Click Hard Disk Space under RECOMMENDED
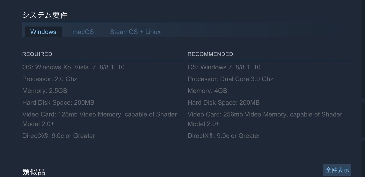Viewport: 365px width, 177px height. pos(224,103)
